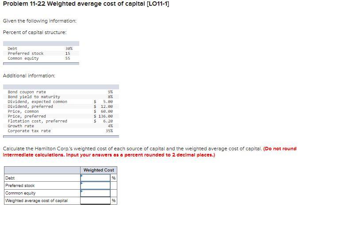The height and width of the screenshot is (229, 362).
Task: Click the 'Preferred stock' label in answer table
Action: [20, 186]
